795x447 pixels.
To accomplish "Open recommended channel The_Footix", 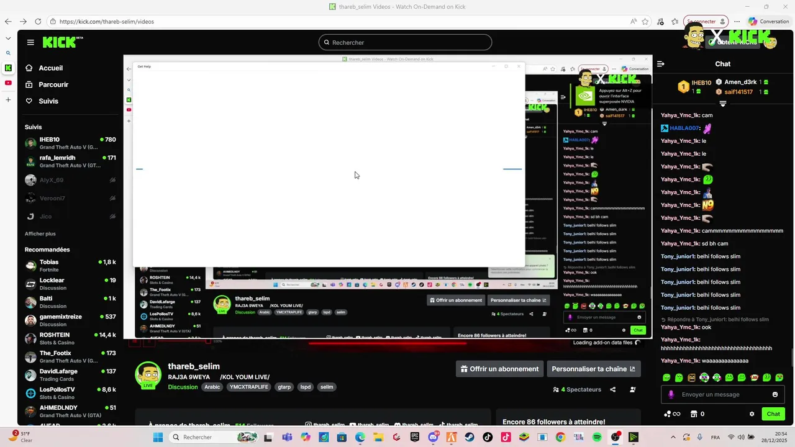I will pyautogui.click(x=70, y=356).
